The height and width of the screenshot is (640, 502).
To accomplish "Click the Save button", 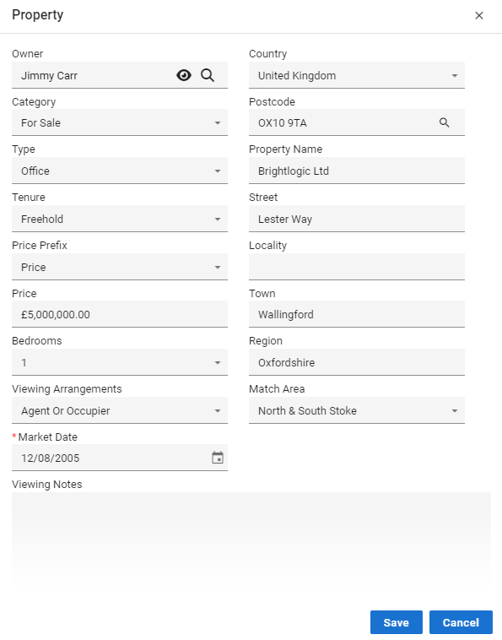I will pos(397,622).
